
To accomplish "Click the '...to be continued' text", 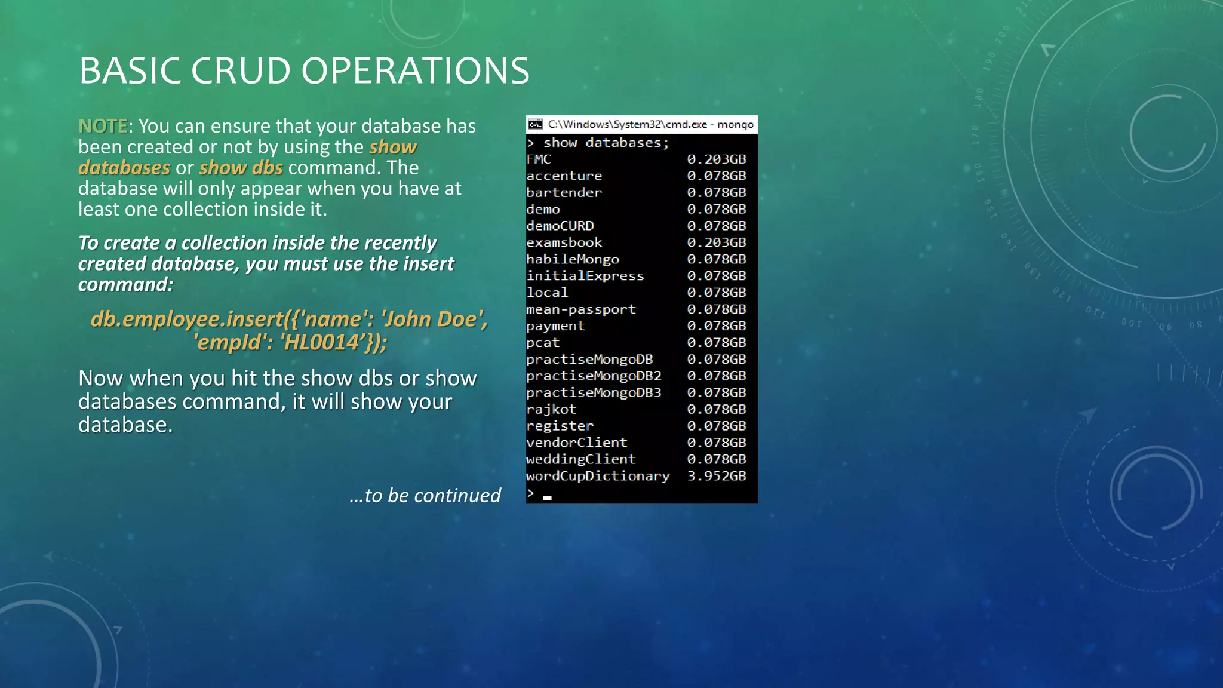I will tap(425, 496).
